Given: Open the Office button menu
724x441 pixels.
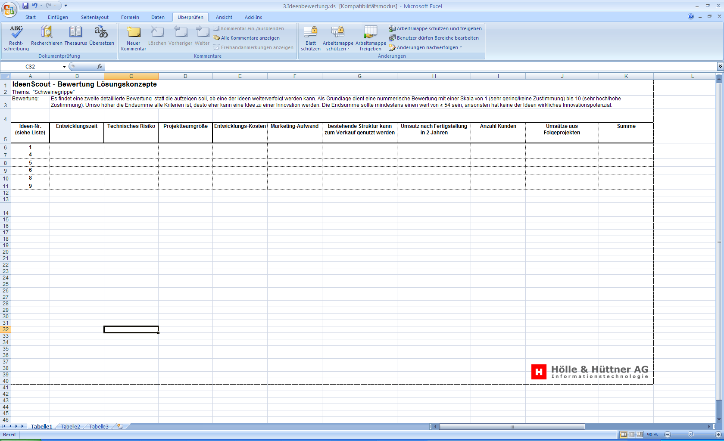Looking at the screenshot, I should pyautogui.click(x=9, y=9).
